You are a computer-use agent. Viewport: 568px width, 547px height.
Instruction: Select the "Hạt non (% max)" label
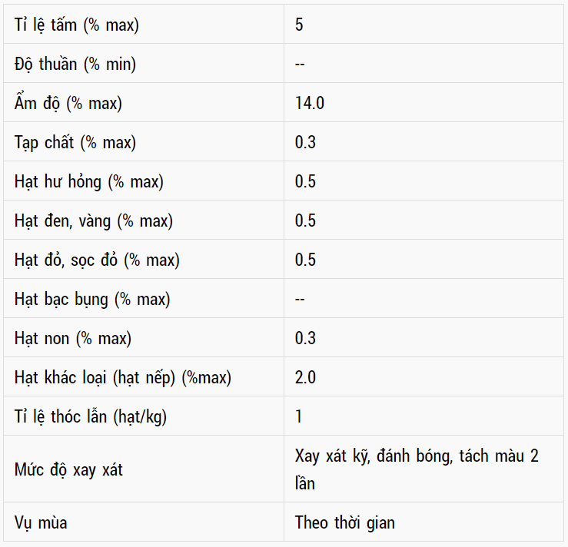point(73,338)
